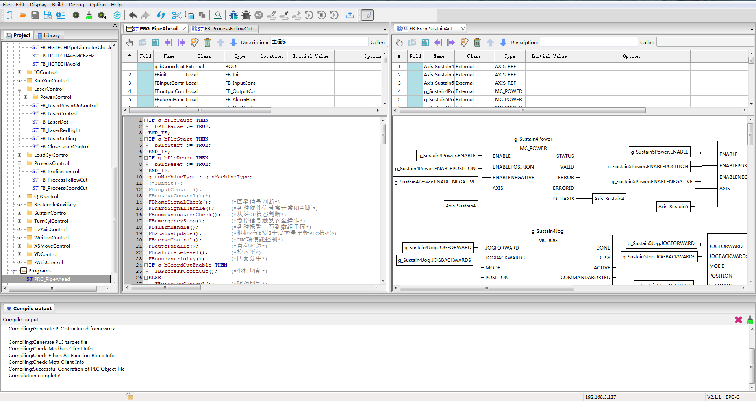Close the FB_FrontSustainAct tab
This screenshot has width=756, height=402.
(x=463, y=29)
